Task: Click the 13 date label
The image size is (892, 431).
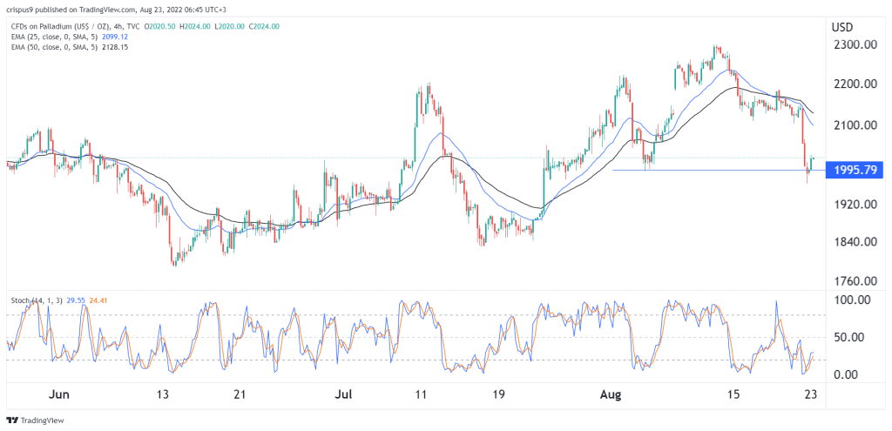Action: pyautogui.click(x=163, y=394)
